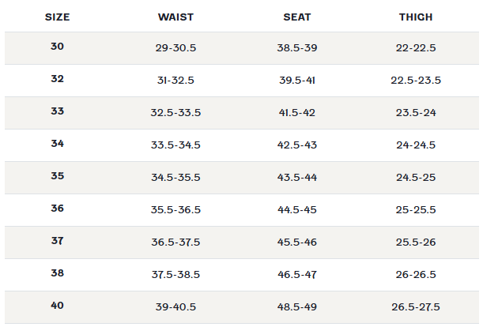Click thigh value 23.5-24
The image size is (483, 327).
pyautogui.click(x=416, y=112)
